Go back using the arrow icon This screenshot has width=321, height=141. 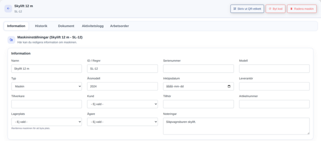click(8, 9)
